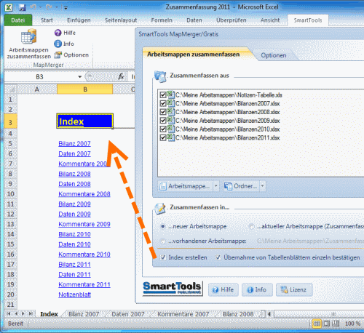364x333 pixels.
Task: Follow the Kommentare 2011 hyperlink
Action: point(84,284)
